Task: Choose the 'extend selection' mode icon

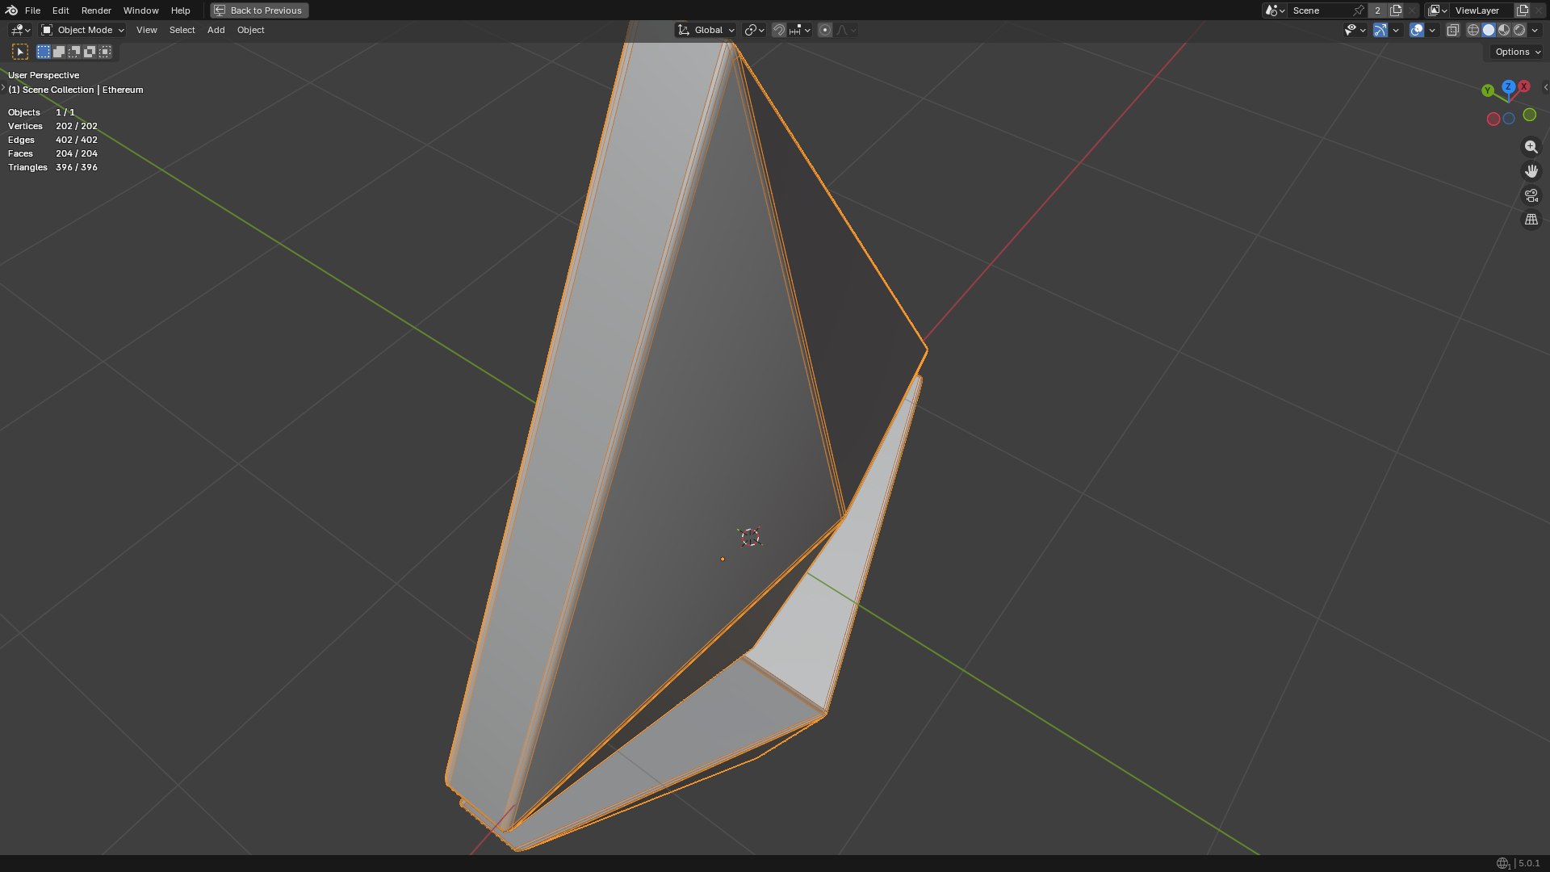Action: (59, 52)
